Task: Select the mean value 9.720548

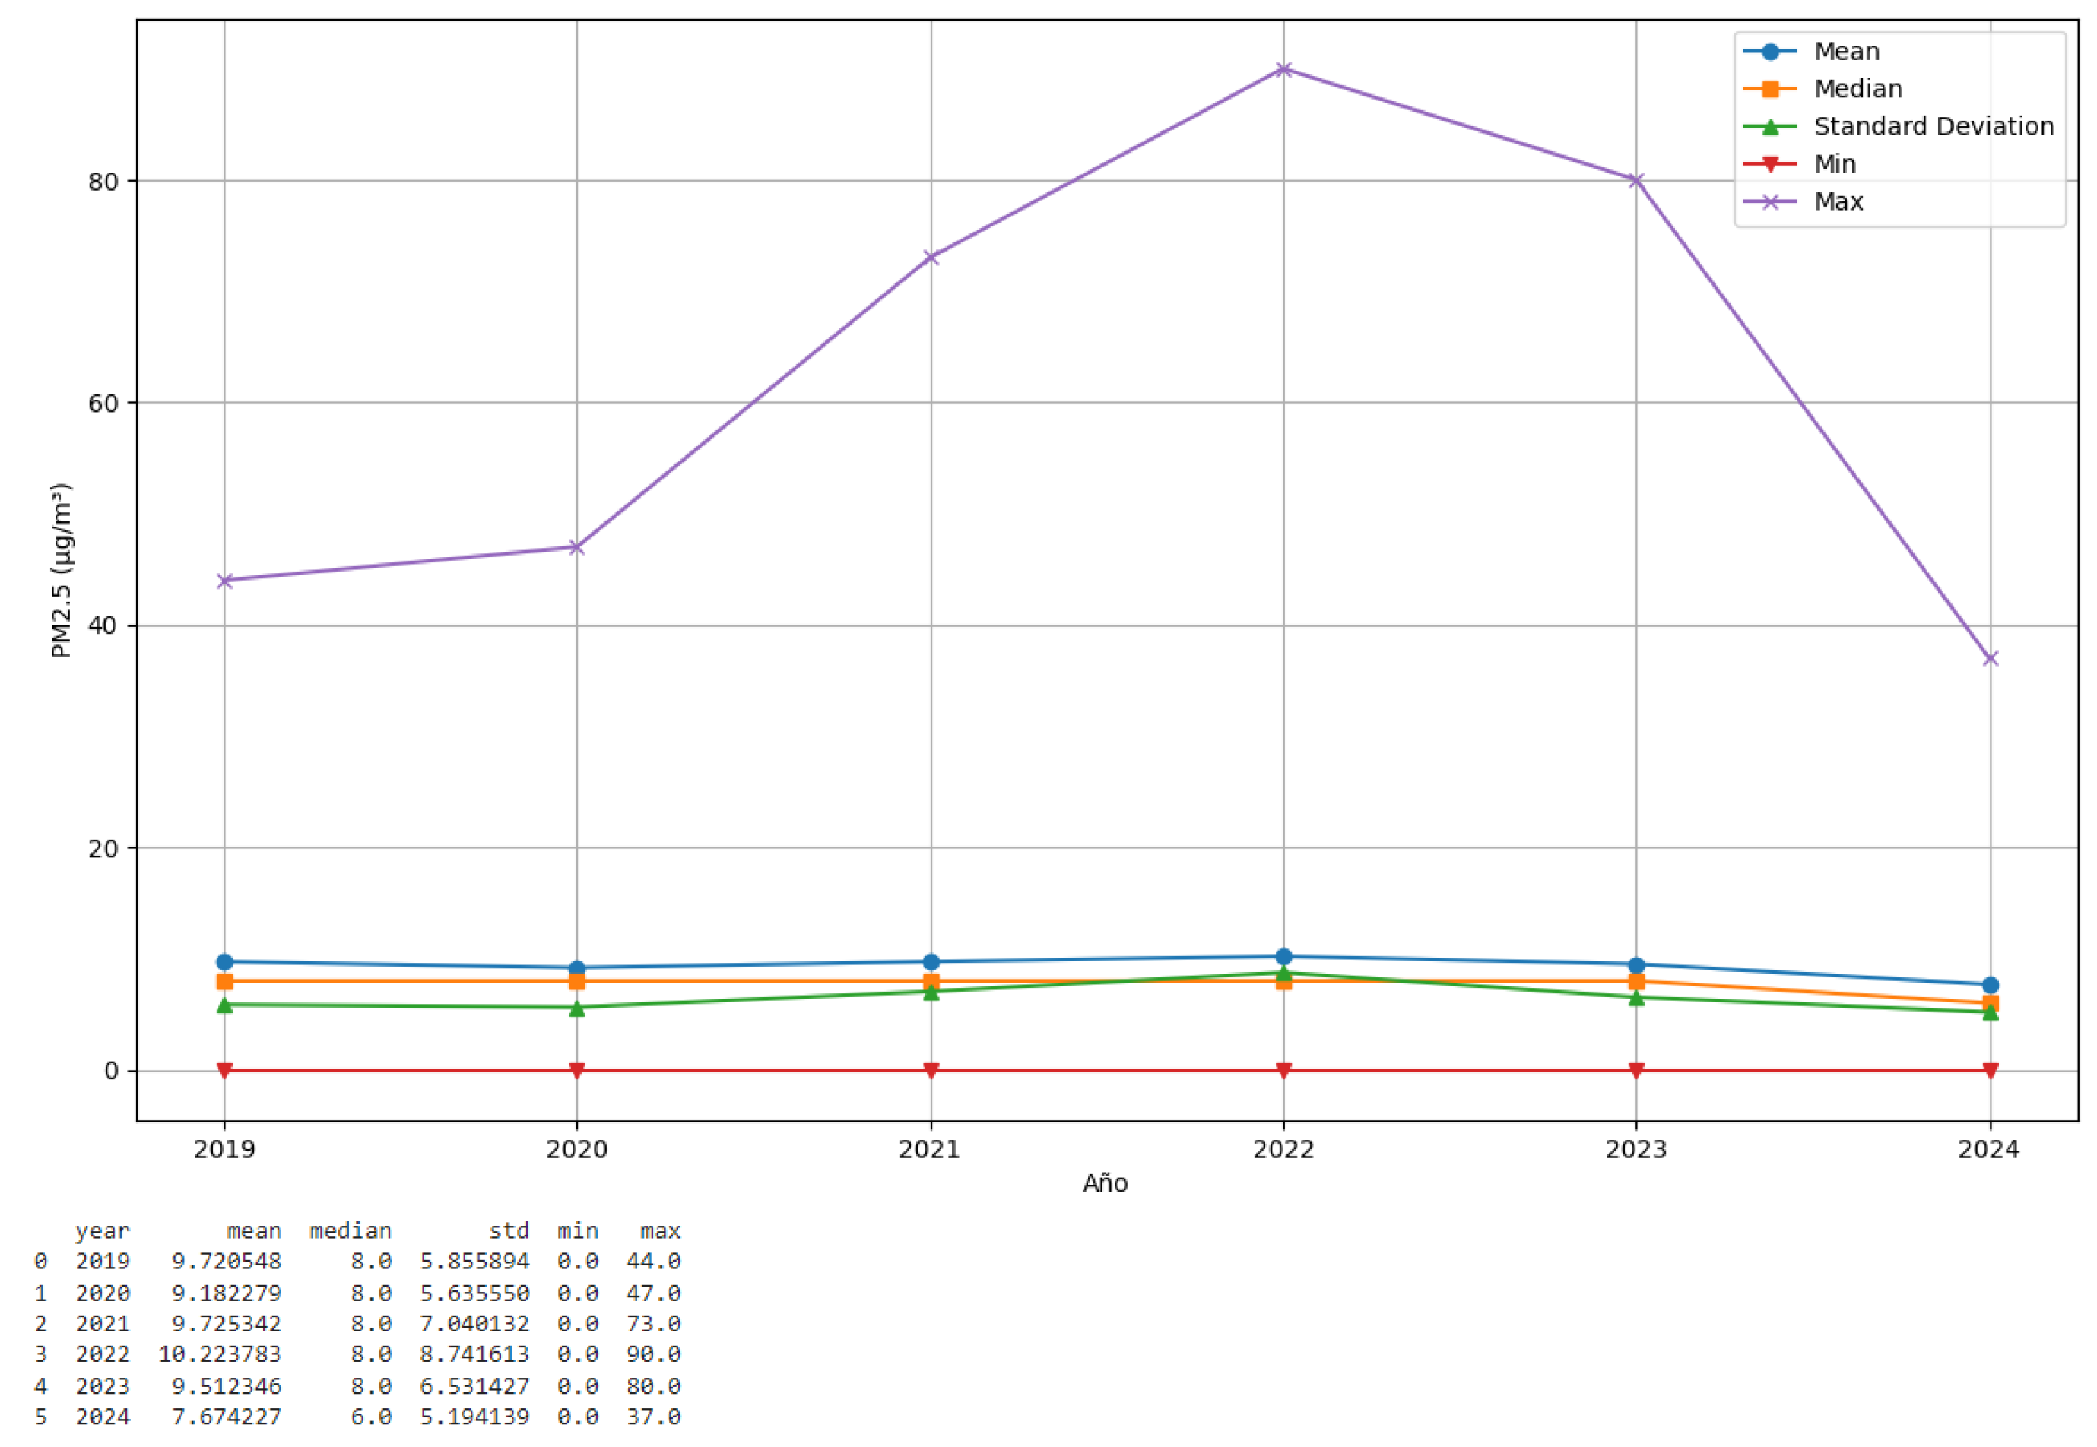Action: coord(227,1261)
